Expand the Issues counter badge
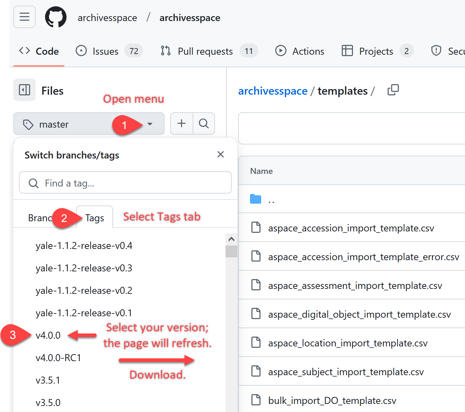The image size is (465, 412). 133,51
